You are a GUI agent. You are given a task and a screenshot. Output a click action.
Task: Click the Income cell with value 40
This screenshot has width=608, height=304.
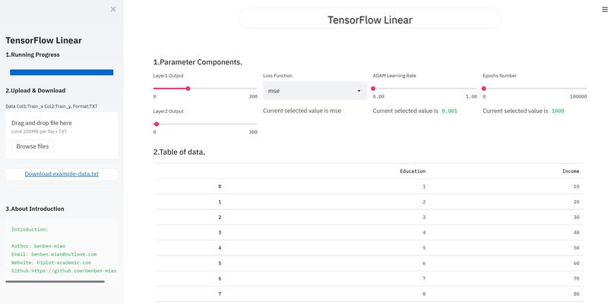[x=576, y=232]
